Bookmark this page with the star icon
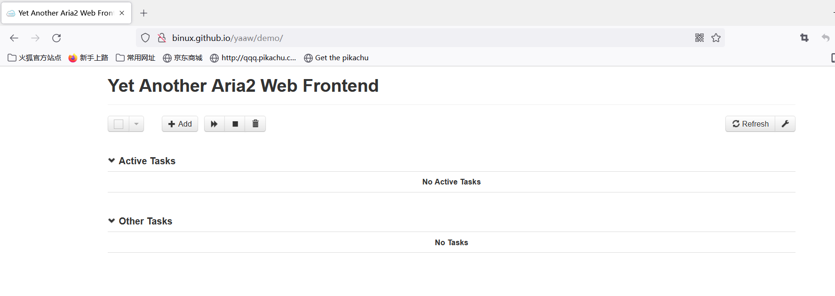835x296 pixels. click(x=716, y=38)
